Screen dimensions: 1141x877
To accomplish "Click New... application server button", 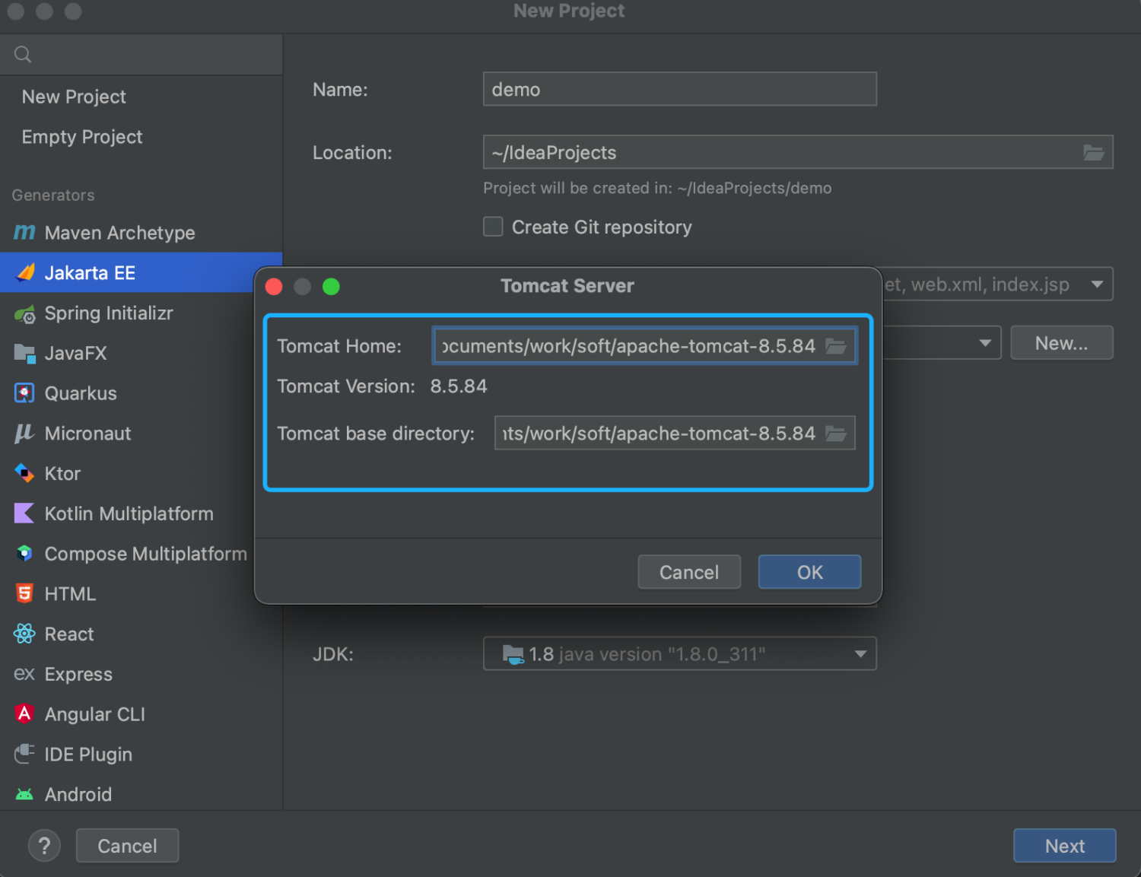I will pyautogui.click(x=1061, y=343).
